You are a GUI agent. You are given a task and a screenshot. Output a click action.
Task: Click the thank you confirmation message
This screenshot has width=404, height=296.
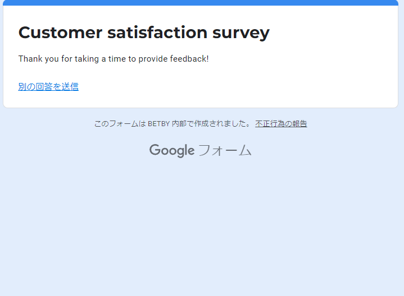tap(114, 59)
